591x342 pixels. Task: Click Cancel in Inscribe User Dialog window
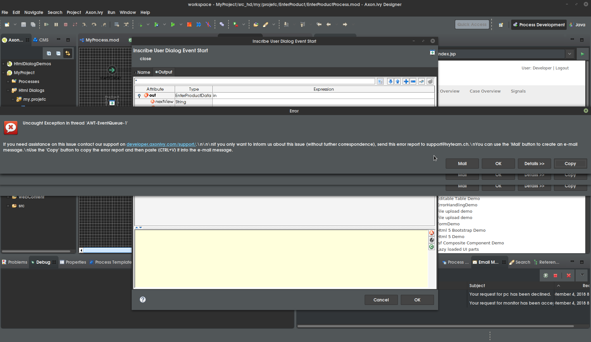[x=381, y=300]
